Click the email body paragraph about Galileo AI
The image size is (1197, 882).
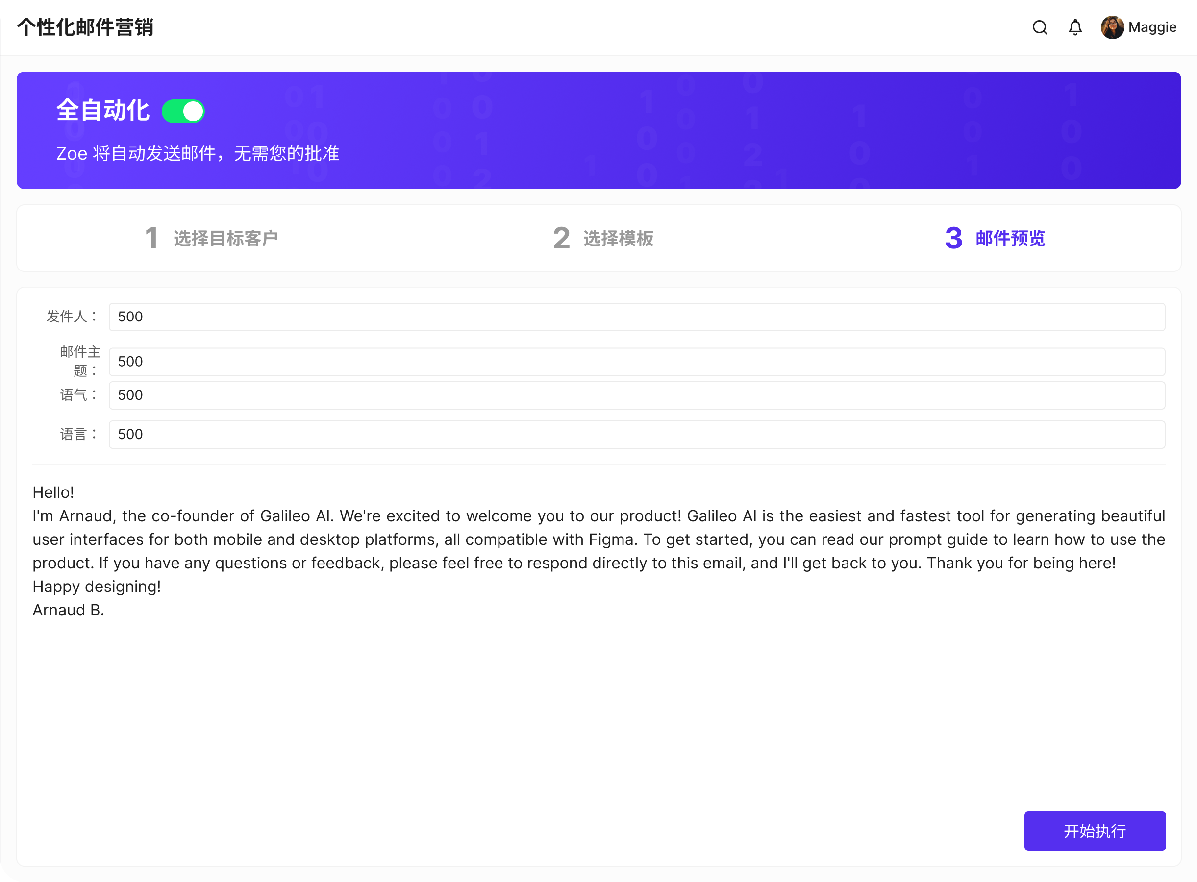[x=599, y=539]
